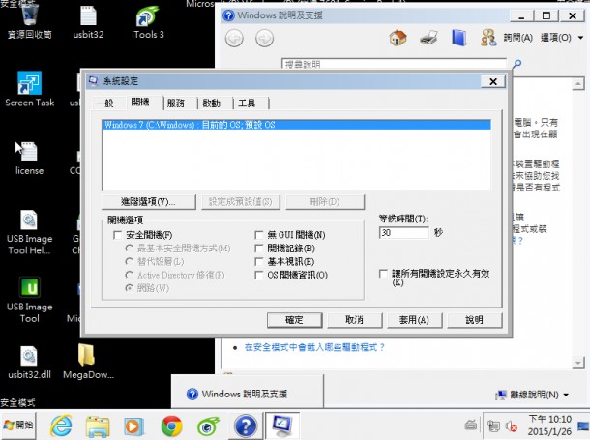This screenshot has height=440, width=590.
Task: Select 網路(W) radio button
Action: 129,288
